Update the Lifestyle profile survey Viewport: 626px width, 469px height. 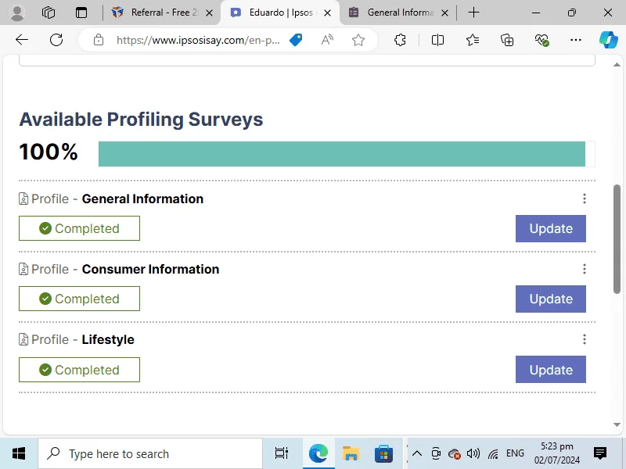(551, 370)
